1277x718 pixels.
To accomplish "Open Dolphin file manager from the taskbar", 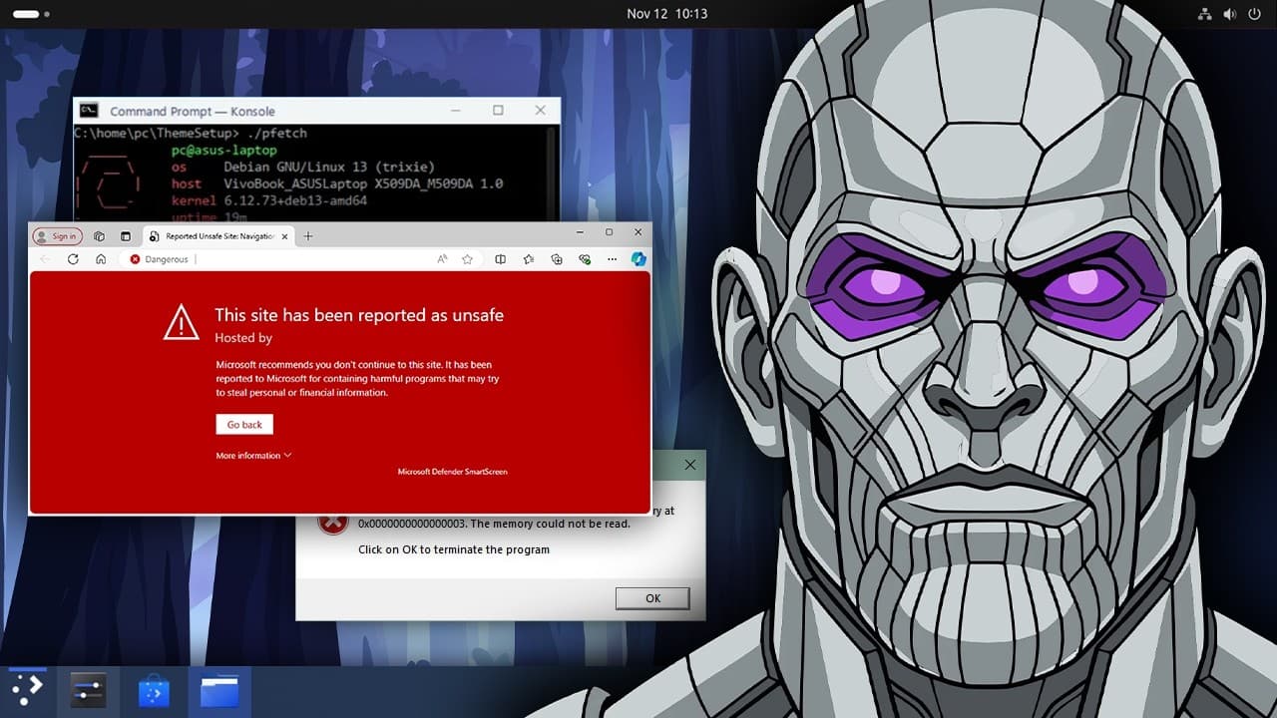I will (x=219, y=689).
